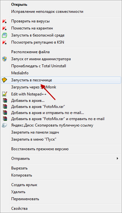Select Восстановить прежнюю версию
This screenshot has width=122, height=213.
coord(40,149)
